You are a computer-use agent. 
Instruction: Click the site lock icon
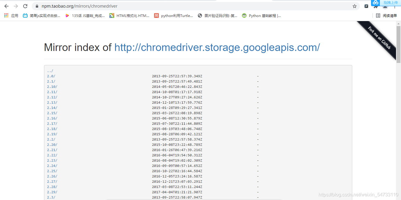[x=37, y=6]
